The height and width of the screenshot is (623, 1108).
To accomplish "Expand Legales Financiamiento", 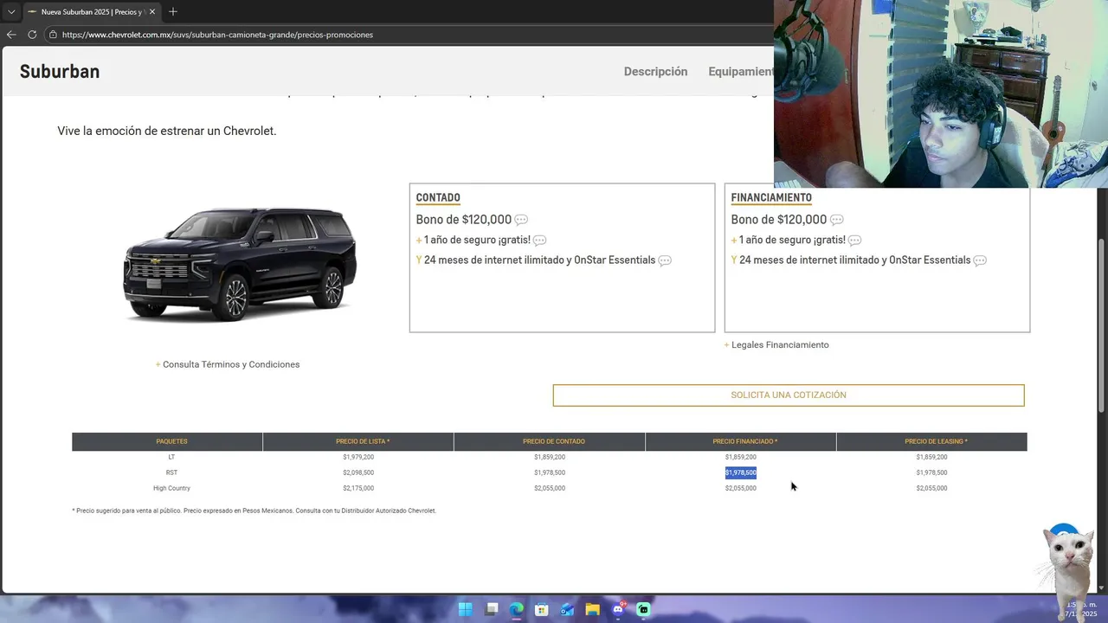I will tap(776, 344).
